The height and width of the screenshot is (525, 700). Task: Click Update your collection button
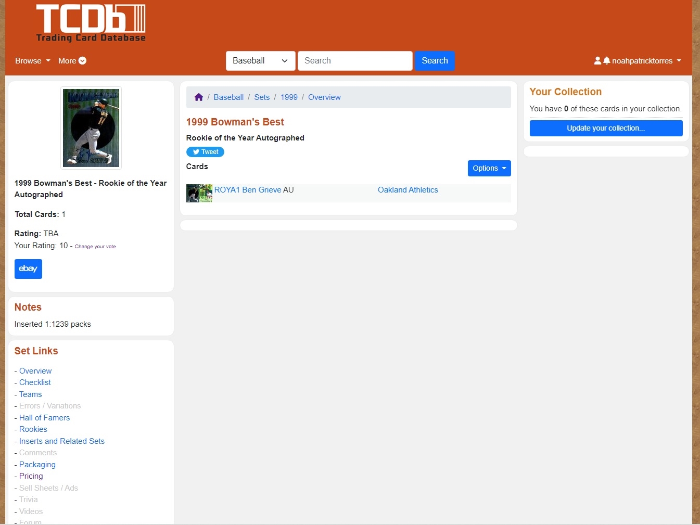(x=606, y=128)
